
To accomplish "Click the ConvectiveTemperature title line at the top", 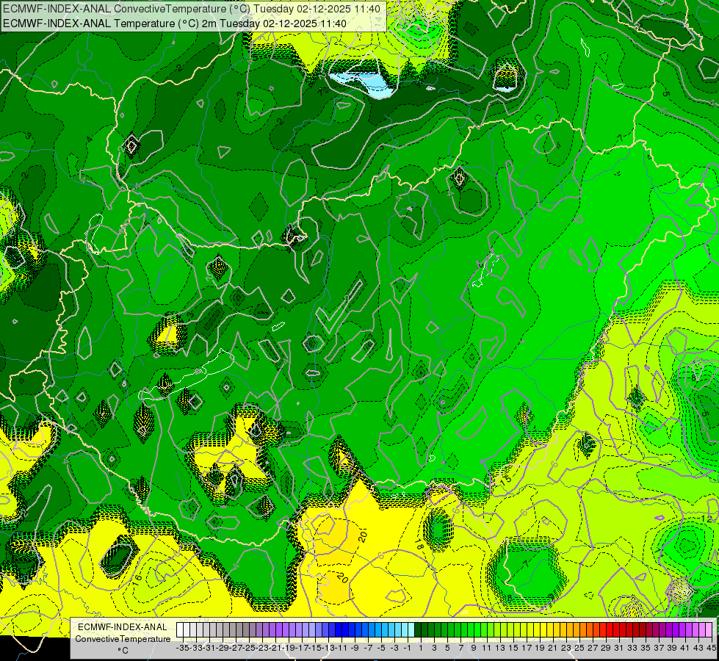I will (192, 9).
